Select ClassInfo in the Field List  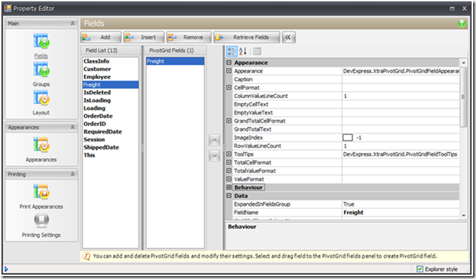tap(111, 61)
